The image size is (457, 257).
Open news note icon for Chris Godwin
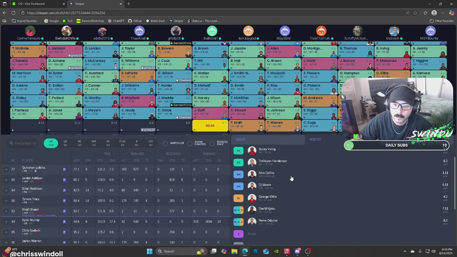click(65, 232)
